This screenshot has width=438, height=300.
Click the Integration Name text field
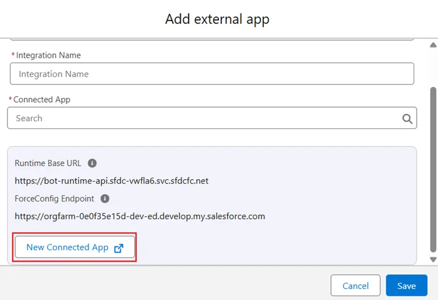[212, 74]
